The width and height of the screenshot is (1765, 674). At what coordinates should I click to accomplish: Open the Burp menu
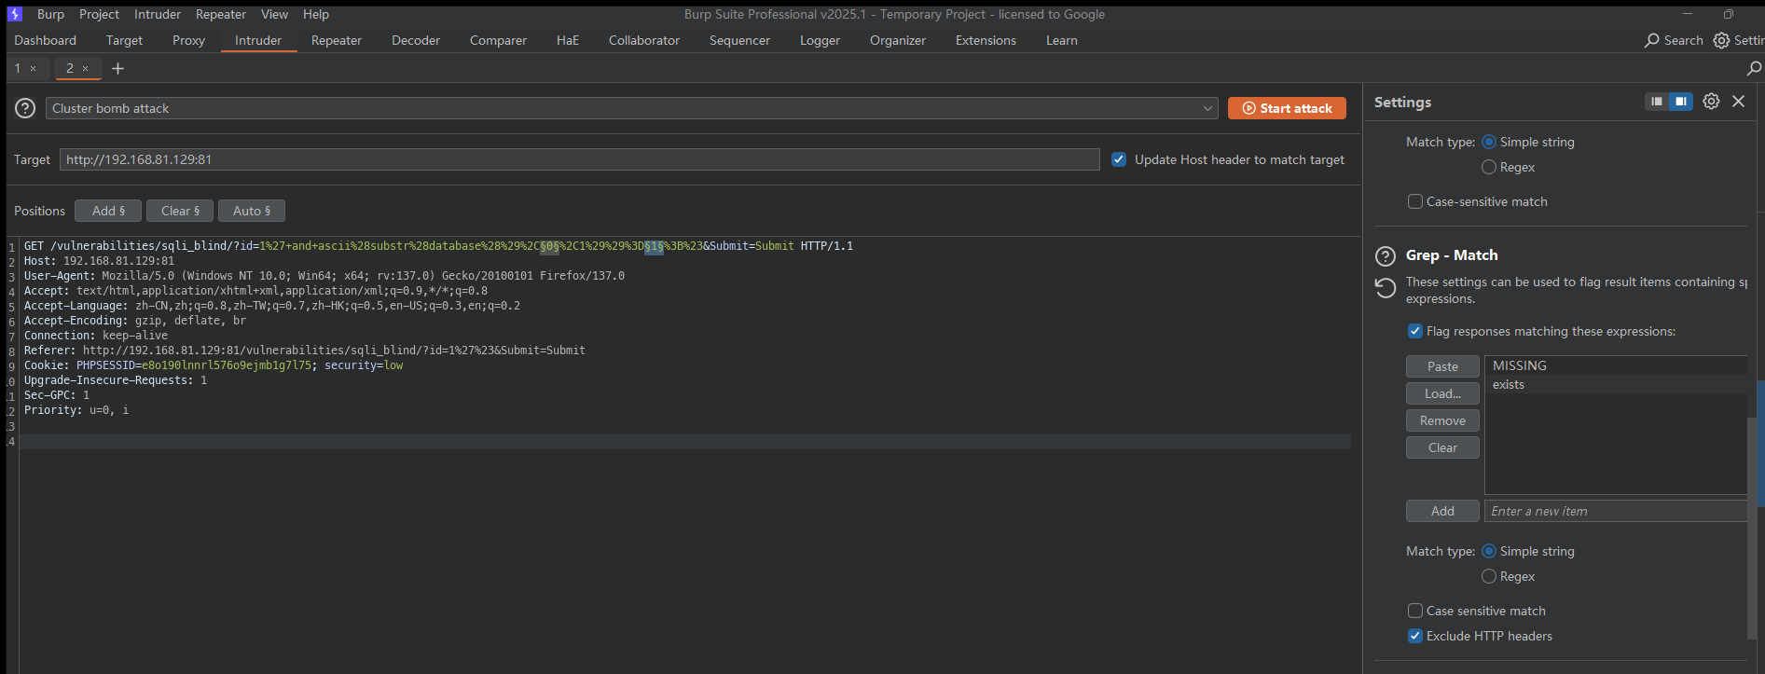(x=50, y=14)
